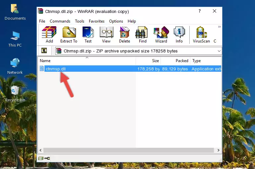This screenshot has height=169, width=255.
Task: Open the File menu
Action: tap(42, 21)
